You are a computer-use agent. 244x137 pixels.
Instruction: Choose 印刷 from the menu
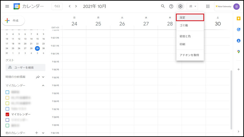click(x=182, y=44)
